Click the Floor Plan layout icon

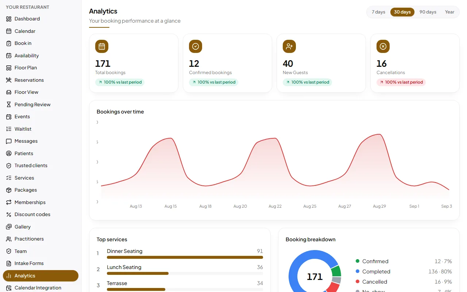click(9, 68)
